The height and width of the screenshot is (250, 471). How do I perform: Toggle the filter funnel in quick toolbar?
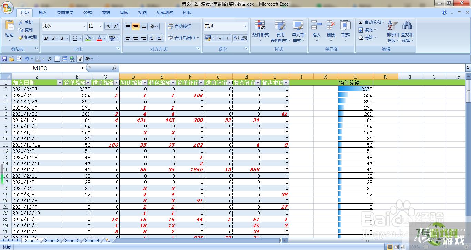(80, 59)
